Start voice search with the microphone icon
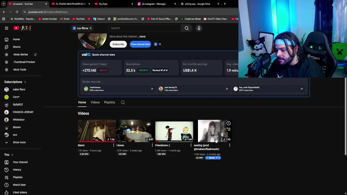347x195 pixels. pyautogui.click(x=199, y=28)
